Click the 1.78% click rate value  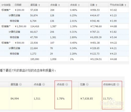[x=61, y=99]
